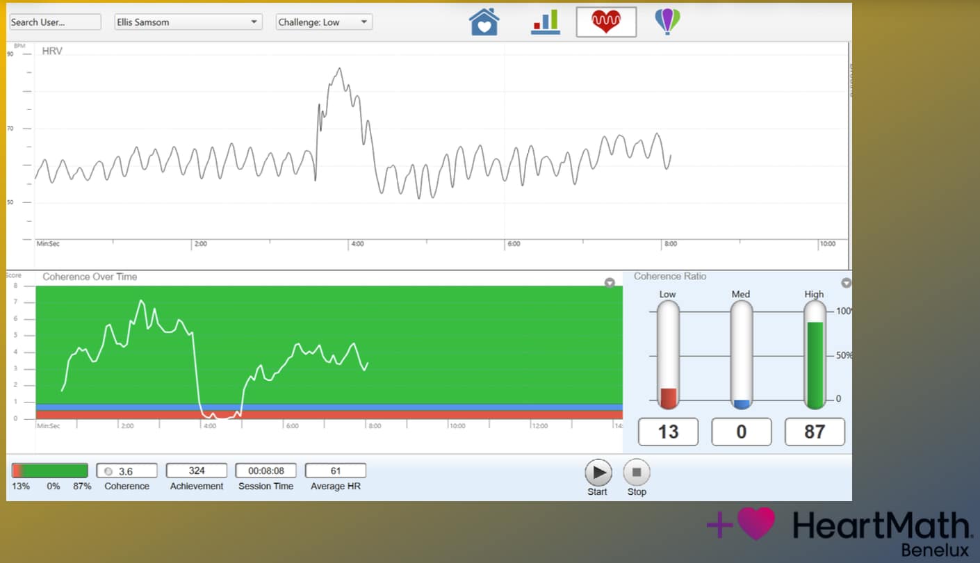Click the High coherence gauge thermometer
This screenshot has height=563, width=980.
(x=814, y=354)
